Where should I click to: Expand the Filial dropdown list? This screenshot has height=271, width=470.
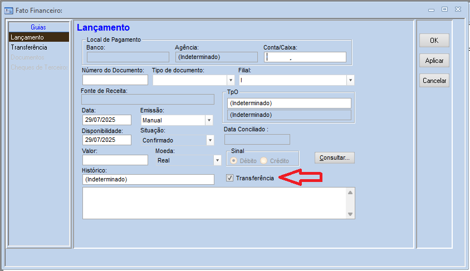tap(350, 80)
